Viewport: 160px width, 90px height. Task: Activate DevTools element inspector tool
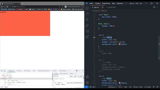(2, 71)
